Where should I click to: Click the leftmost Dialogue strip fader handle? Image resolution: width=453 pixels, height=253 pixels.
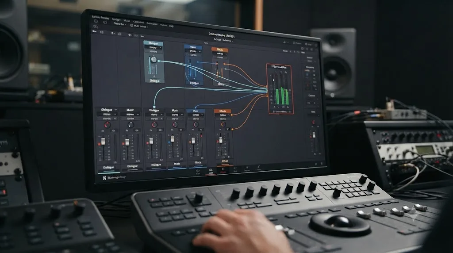[x=103, y=141]
